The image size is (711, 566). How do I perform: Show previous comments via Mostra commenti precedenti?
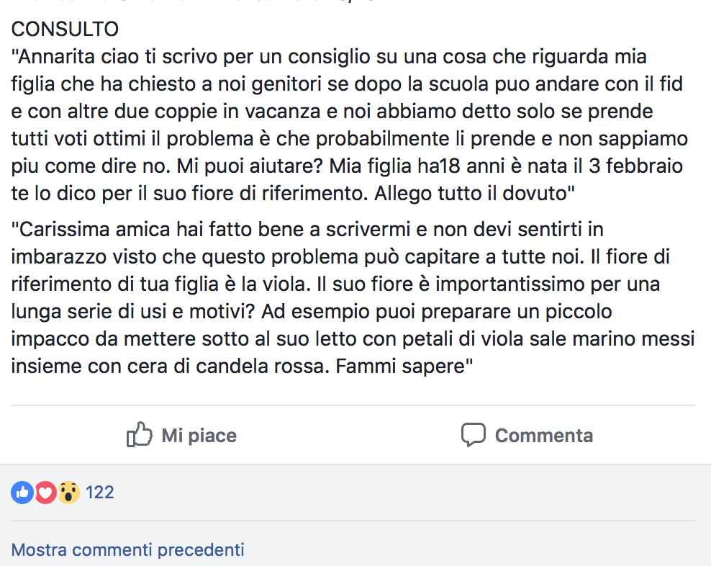pyautogui.click(x=127, y=549)
